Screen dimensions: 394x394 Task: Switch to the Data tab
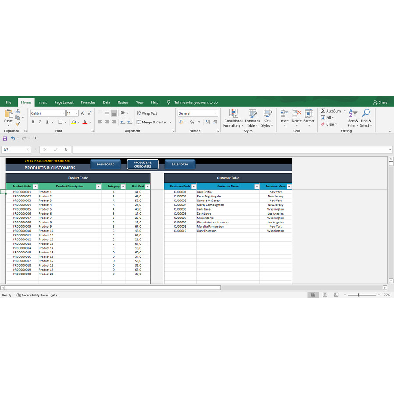106,102
